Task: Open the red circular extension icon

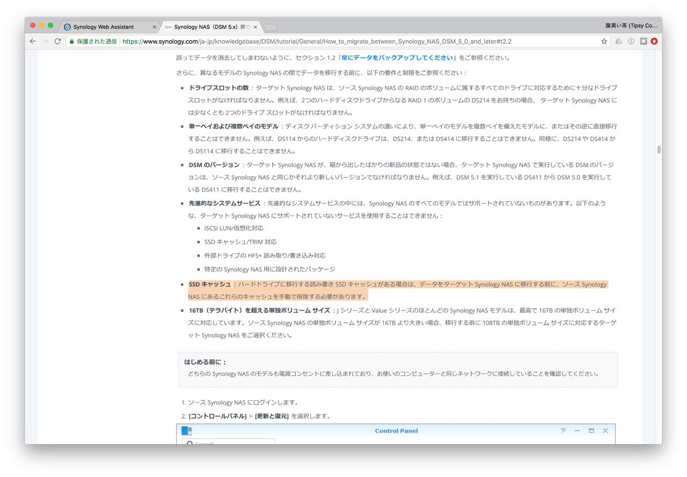Action: pos(654,41)
